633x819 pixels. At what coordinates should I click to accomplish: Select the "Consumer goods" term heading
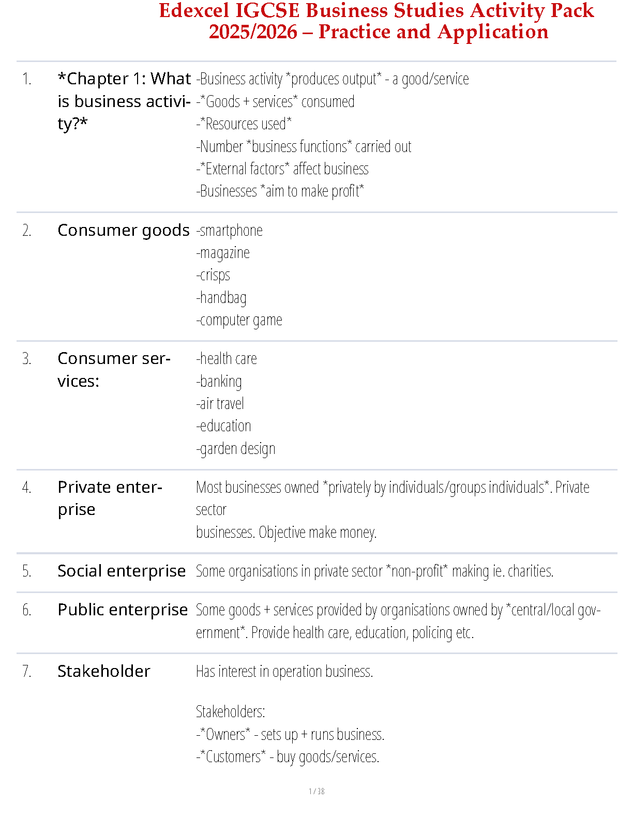[124, 230]
